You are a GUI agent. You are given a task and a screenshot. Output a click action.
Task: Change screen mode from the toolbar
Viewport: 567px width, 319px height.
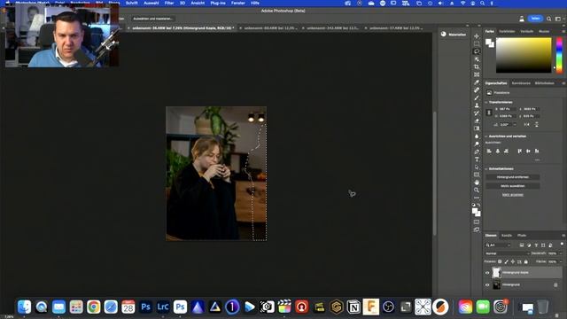tap(477, 230)
